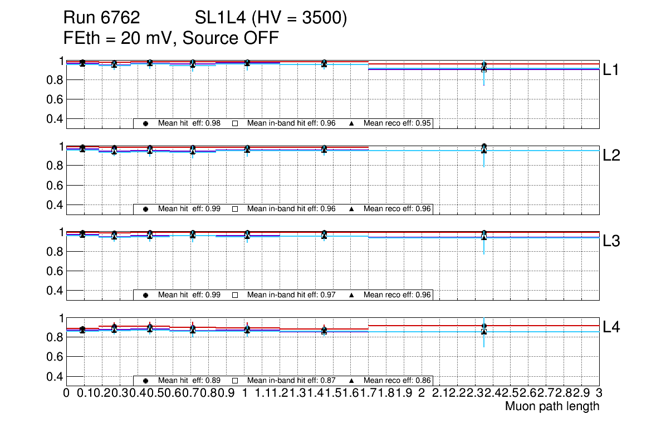Screen dimensions: 666x429
Task: Click the triangle marker in L1 legend
Action: pyautogui.click(x=352, y=123)
